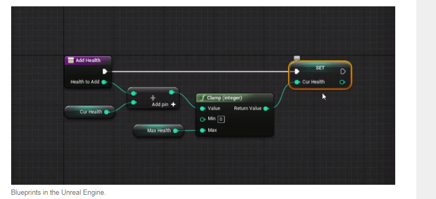
Task: Select the Max Health variable node
Action: click(158, 130)
